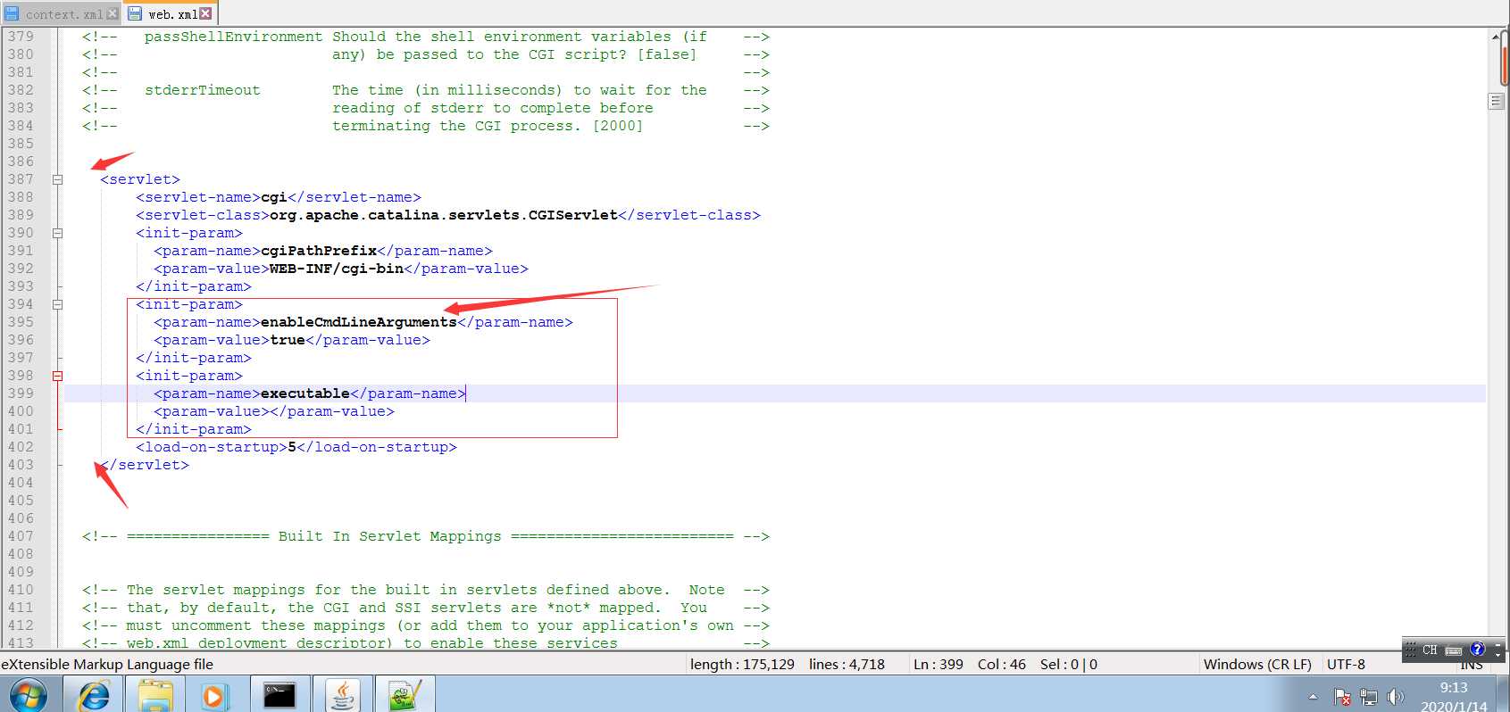1510x712 pixels.
Task: Close the web.xml tab with its X
Action: coord(206,13)
